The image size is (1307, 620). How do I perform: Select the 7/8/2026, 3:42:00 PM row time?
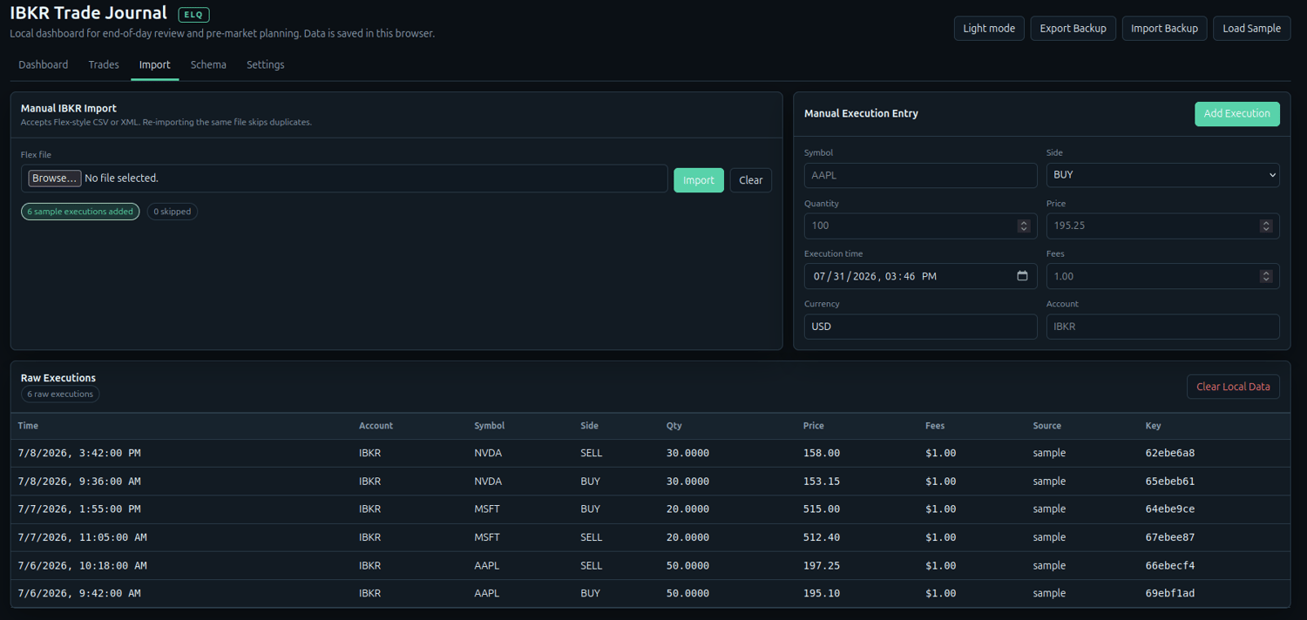pos(79,453)
